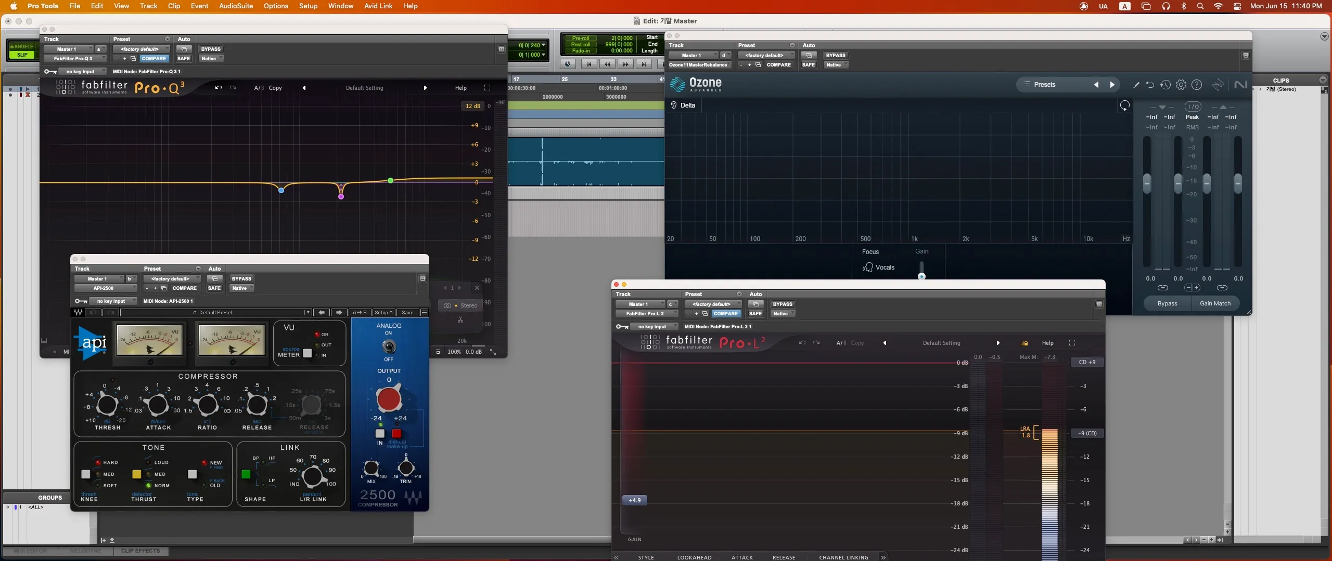The image size is (1332, 561).
Task: Toggle BYPASS on the API-2500 window
Action: point(241,279)
